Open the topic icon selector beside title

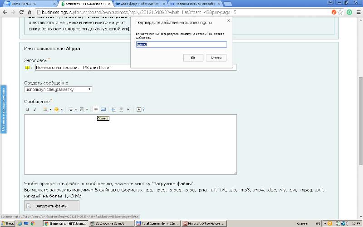(x=29, y=68)
